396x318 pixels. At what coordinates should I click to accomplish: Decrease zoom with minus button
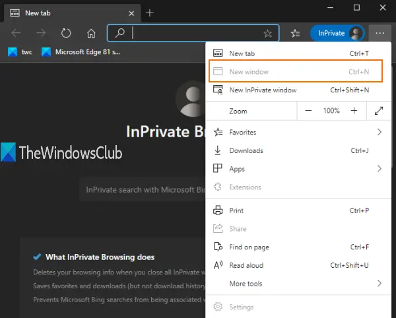(308, 111)
